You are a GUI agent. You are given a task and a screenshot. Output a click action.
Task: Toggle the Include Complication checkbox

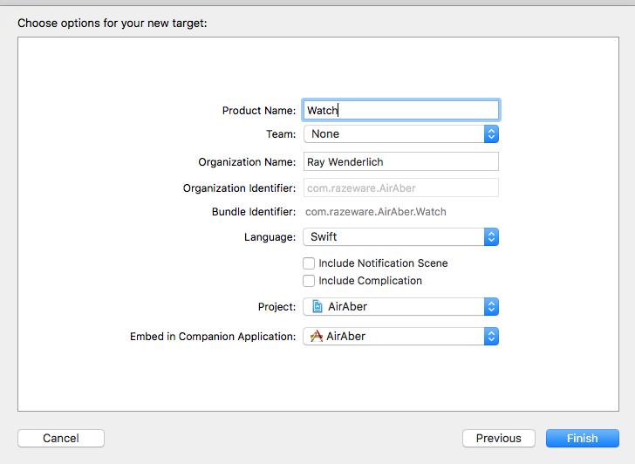[309, 281]
